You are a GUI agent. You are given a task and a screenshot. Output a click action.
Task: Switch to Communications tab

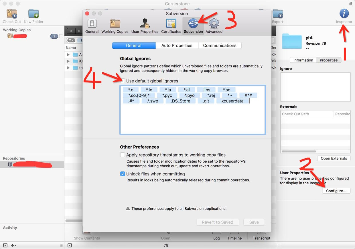pyautogui.click(x=220, y=46)
